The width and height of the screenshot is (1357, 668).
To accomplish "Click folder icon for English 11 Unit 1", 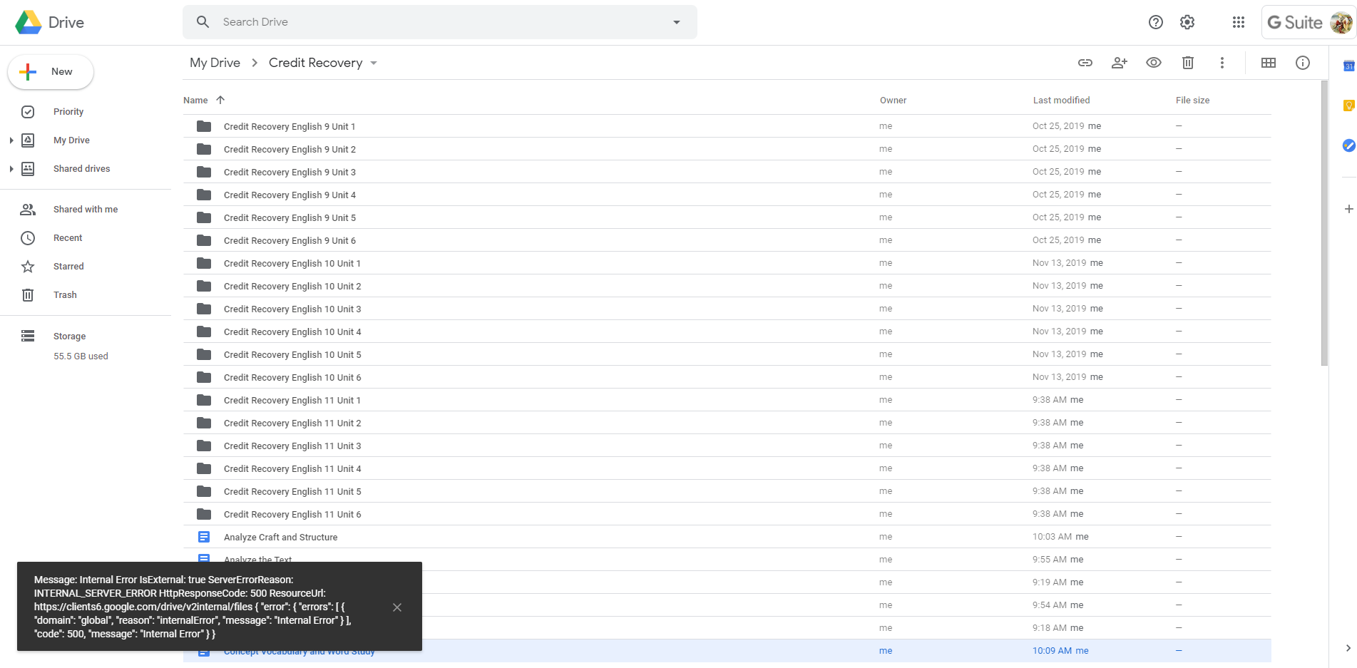I will 204,400.
